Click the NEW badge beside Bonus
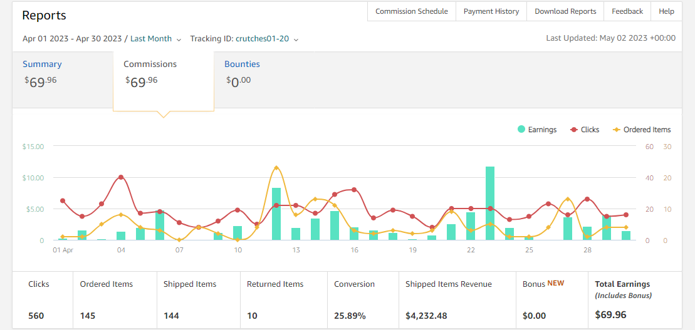 (x=556, y=283)
